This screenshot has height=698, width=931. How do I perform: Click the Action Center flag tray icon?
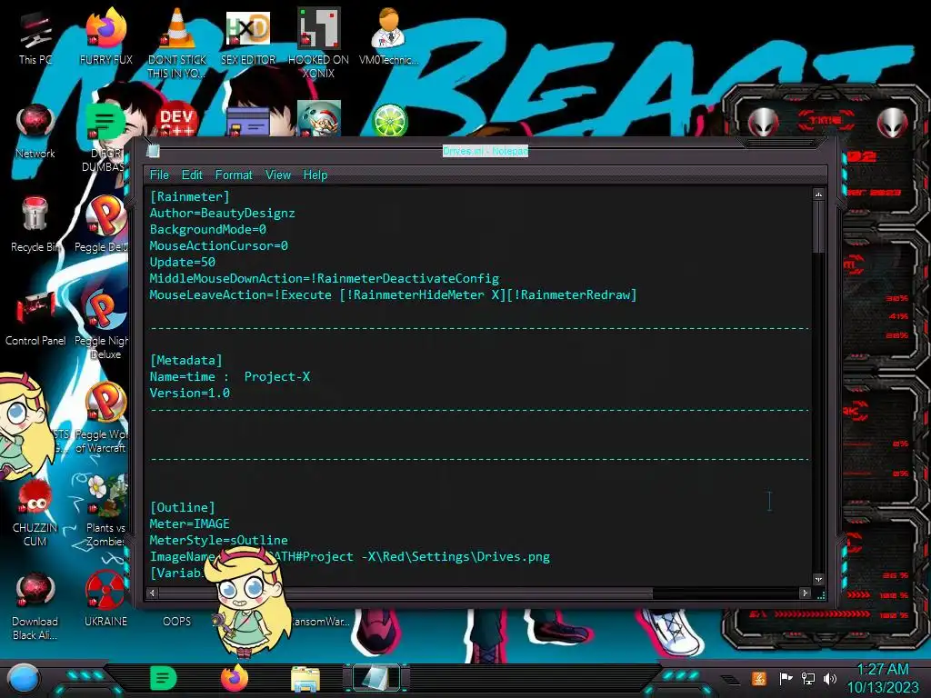click(786, 678)
